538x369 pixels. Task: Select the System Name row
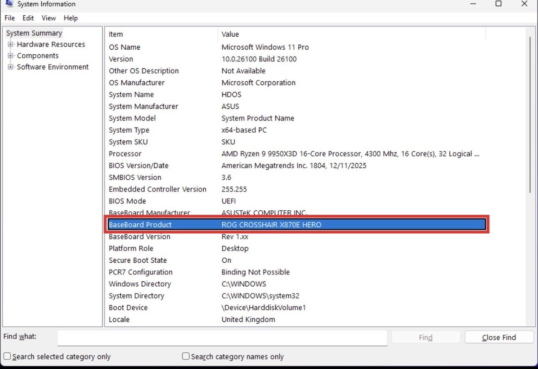pyautogui.click(x=297, y=95)
